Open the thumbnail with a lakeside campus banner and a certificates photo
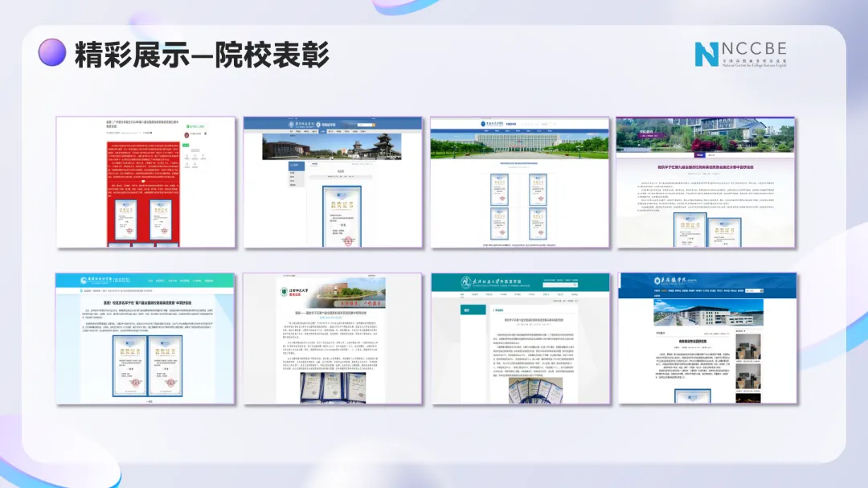Image resolution: width=868 pixels, height=488 pixels. click(333, 338)
